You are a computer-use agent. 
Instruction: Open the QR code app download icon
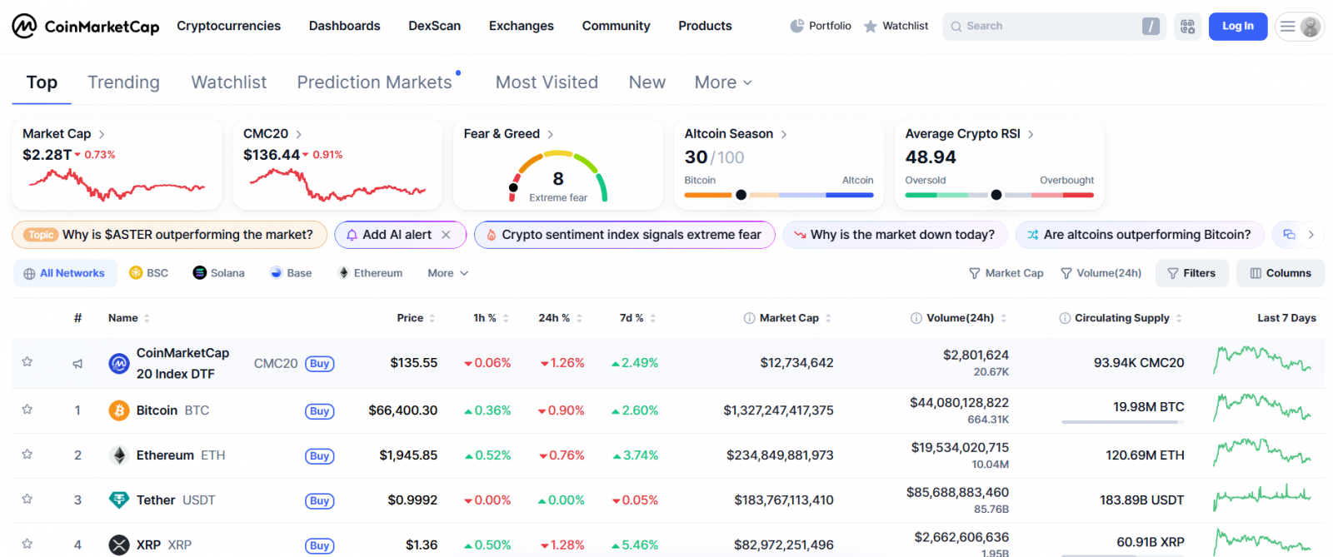(x=1187, y=27)
